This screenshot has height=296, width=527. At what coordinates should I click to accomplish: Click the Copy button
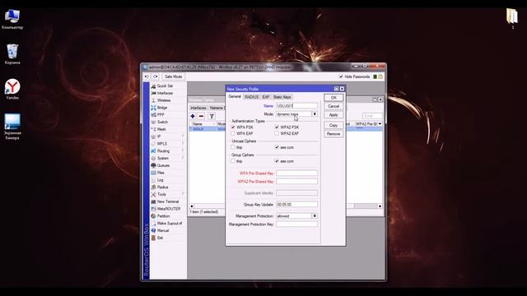(333, 125)
